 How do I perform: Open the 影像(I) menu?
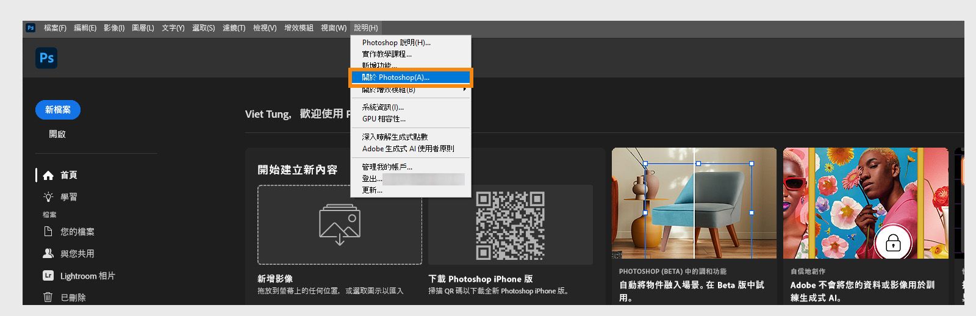click(x=114, y=28)
